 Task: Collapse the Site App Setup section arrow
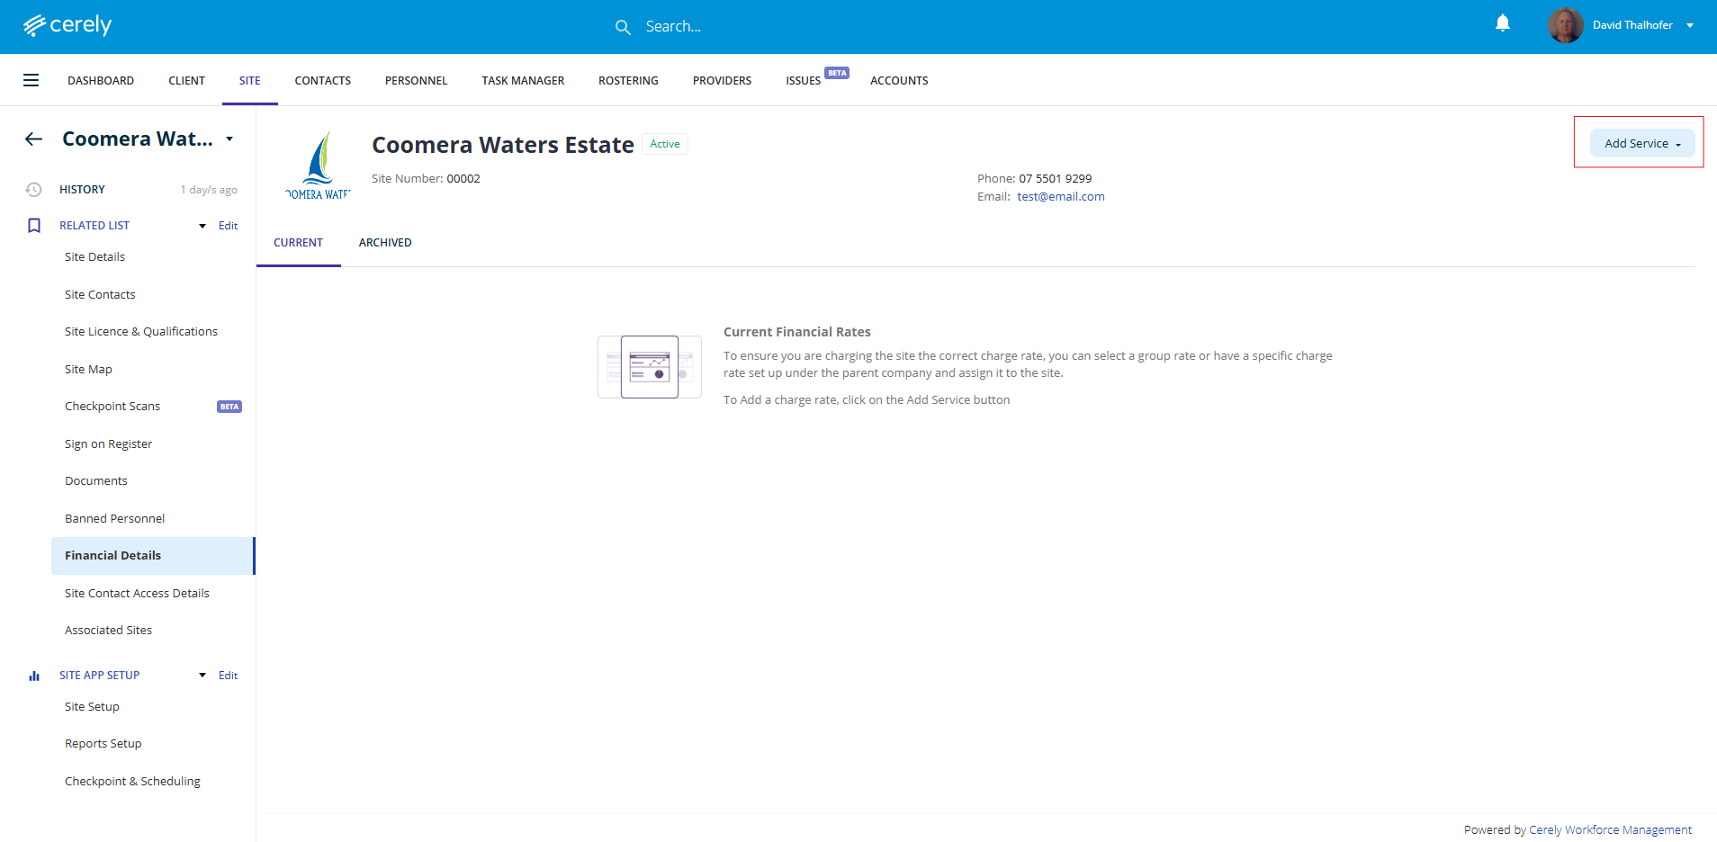202,676
